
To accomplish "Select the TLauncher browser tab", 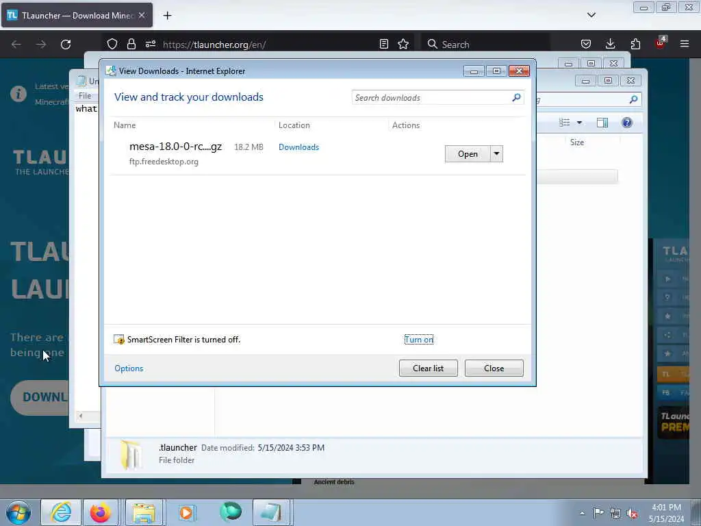I will (77, 16).
